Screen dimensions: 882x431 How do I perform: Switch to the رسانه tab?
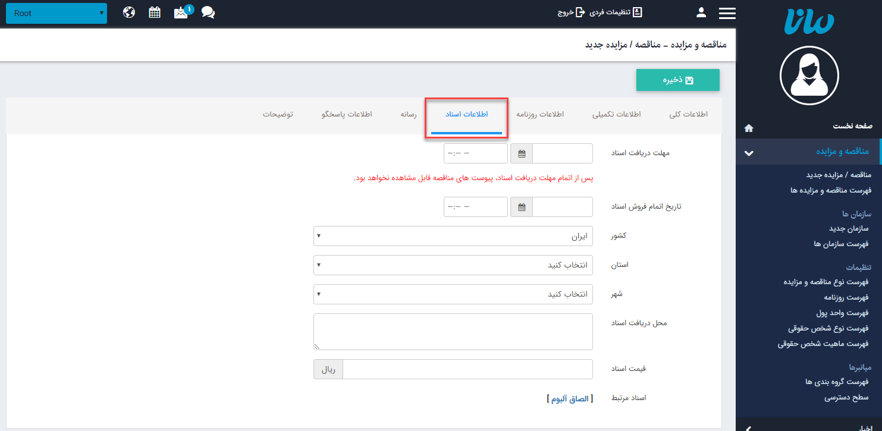(x=409, y=114)
